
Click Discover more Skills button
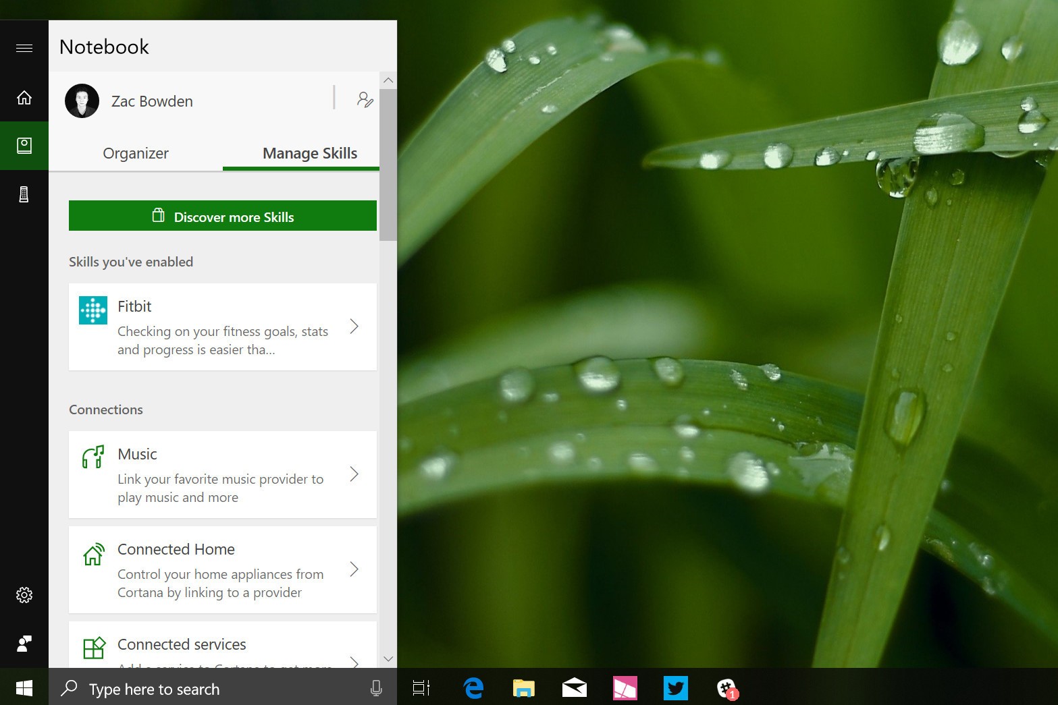[x=223, y=216]
